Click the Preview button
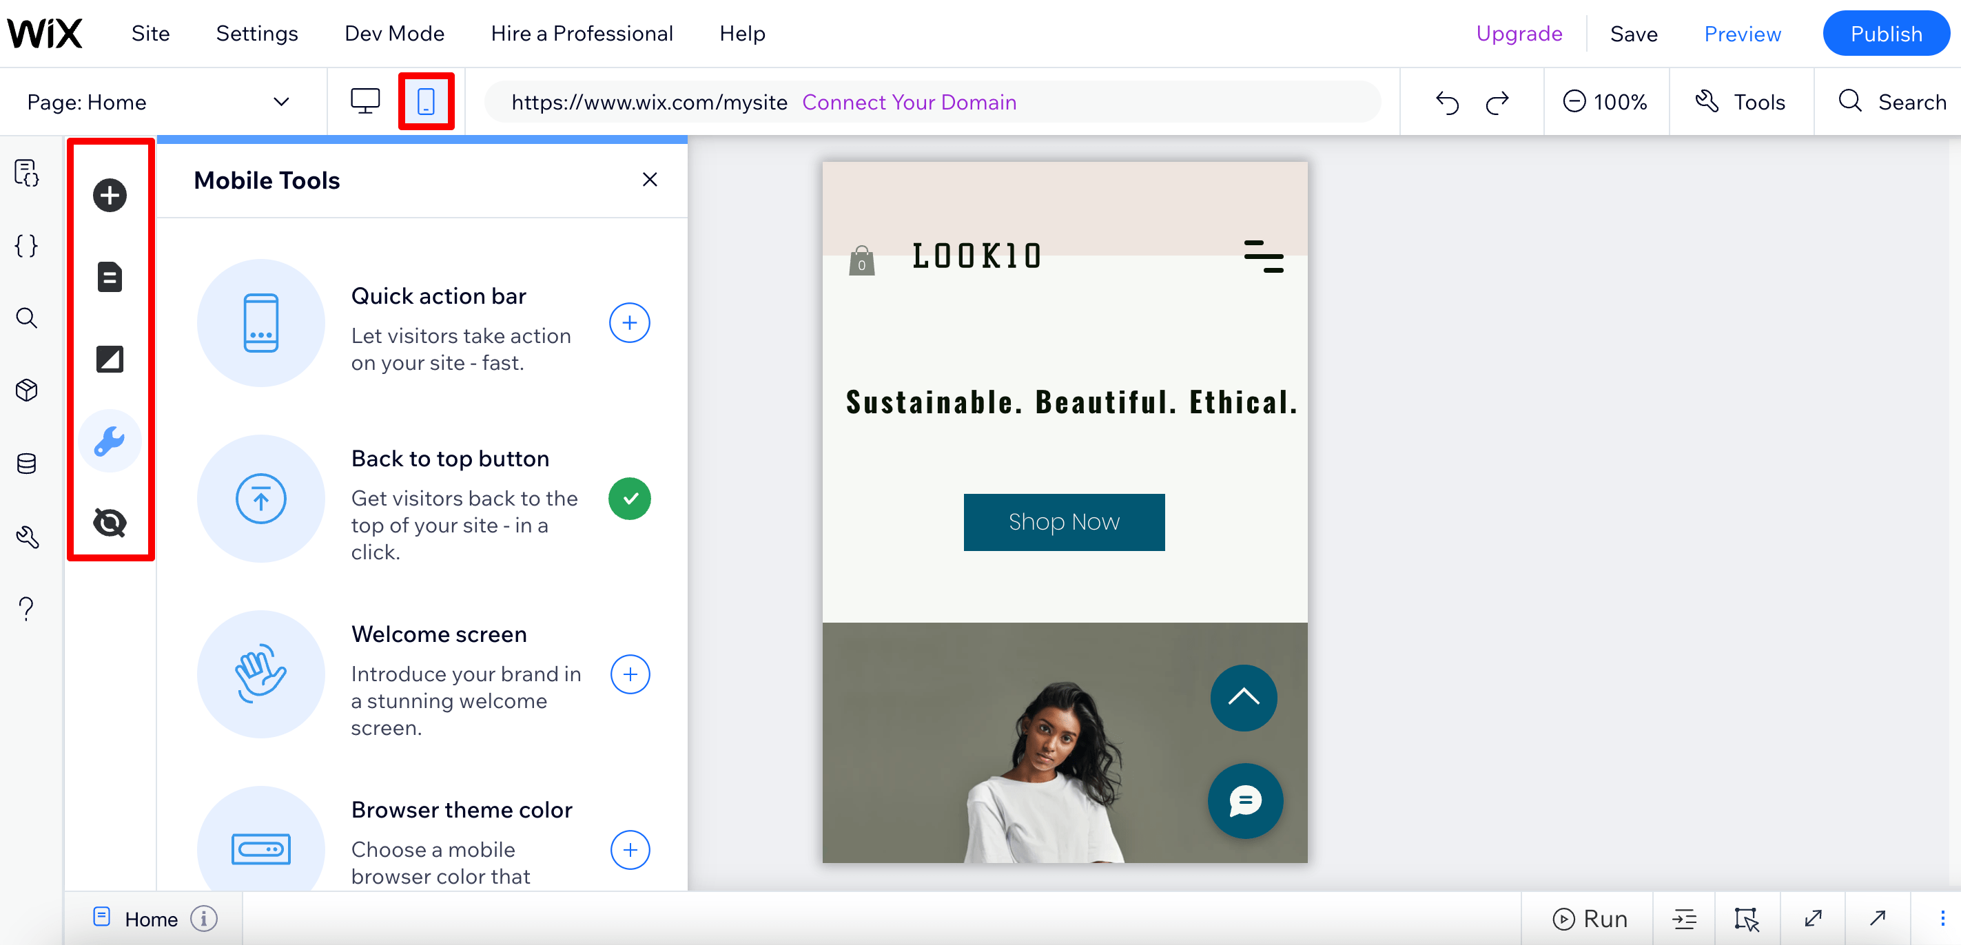The image size is (1961, 945). pos(1742,34)
